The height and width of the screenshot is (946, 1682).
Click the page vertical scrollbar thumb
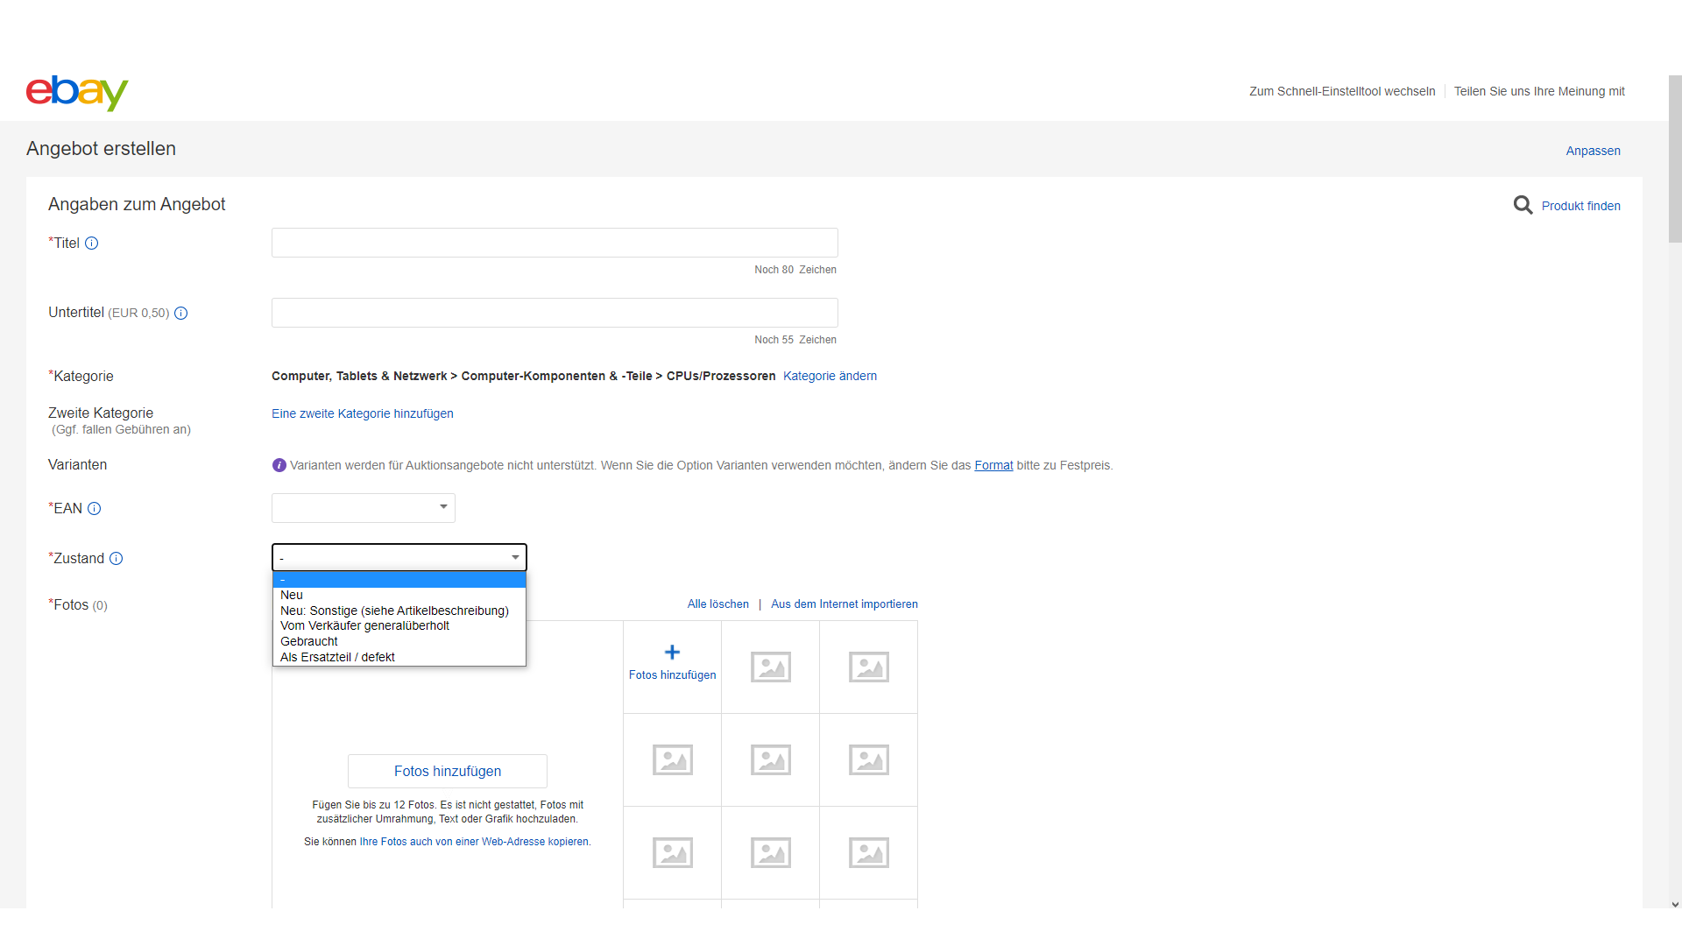1674,158
